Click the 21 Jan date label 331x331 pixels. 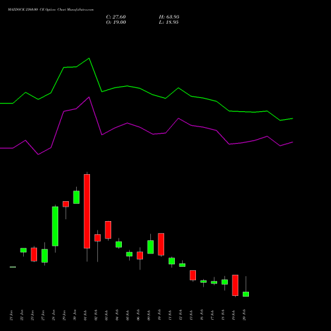click(11, 315)
